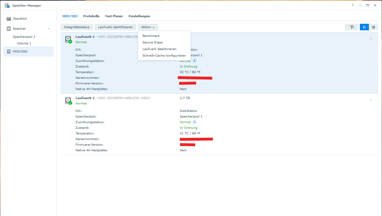Image resolution: width=382 pixels, height=216 pixels.
Task: Collapse the Speicher tree section
Action: pyautogui.click(x=49, y=29)
